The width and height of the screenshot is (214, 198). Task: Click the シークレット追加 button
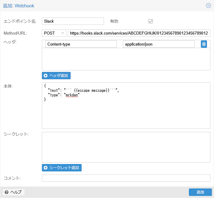(x=62, y=168)
